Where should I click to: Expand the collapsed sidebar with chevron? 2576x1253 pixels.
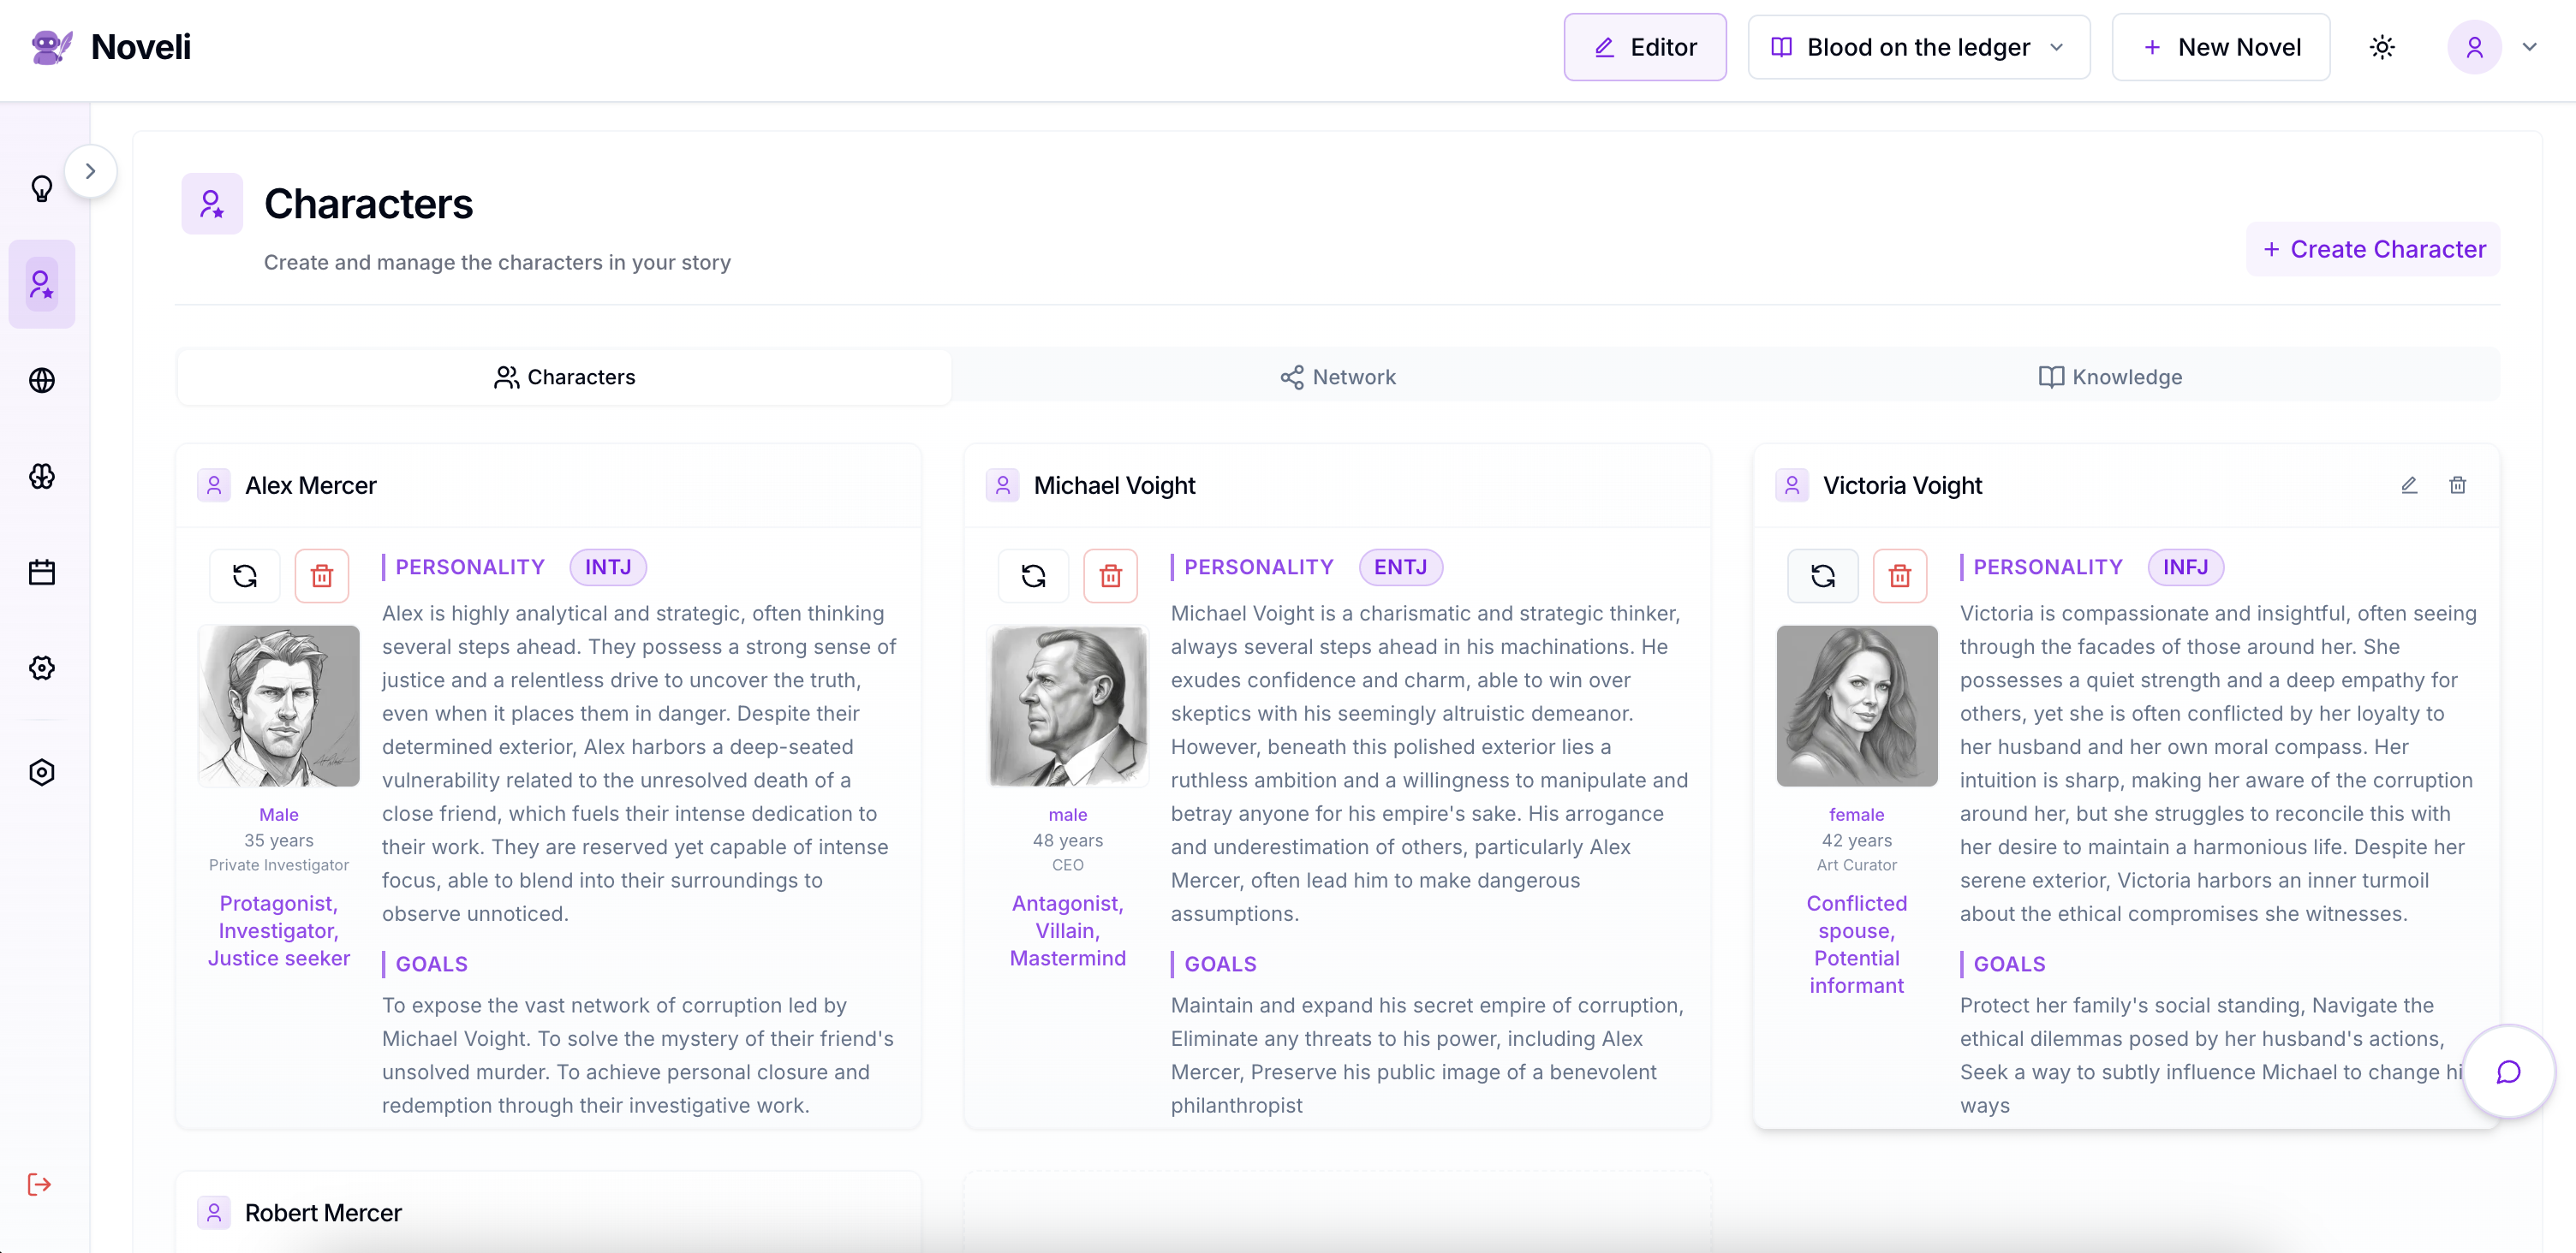click(x=90, y=171)
